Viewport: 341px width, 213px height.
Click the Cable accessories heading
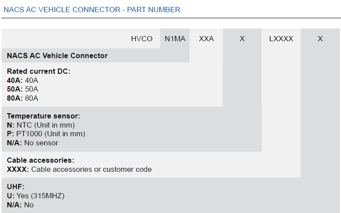pyautogui.click(x=40, y=160)
